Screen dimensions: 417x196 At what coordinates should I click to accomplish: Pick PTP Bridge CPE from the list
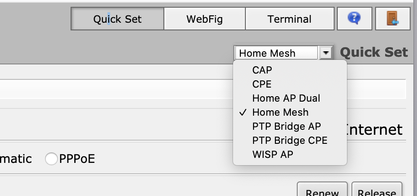pyautogui.click(x=290, y=140)
